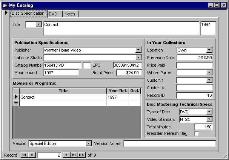Jump to the last record
This screenshot has height=160, width=229.
74,155
